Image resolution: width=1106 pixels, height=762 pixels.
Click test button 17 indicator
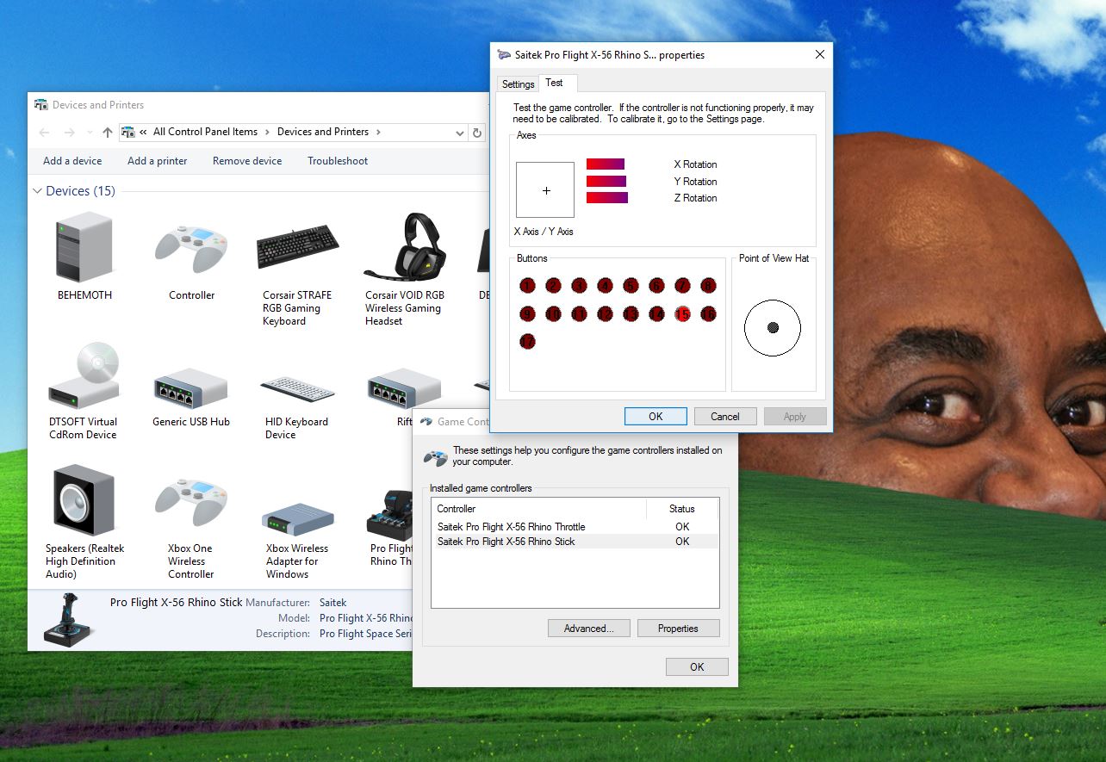coord(528,342)
